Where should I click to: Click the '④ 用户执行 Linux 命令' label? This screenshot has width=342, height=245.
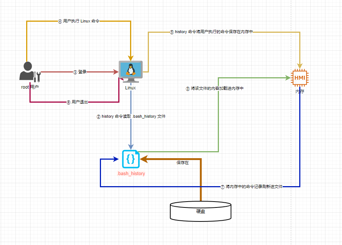tap(79, 21)
